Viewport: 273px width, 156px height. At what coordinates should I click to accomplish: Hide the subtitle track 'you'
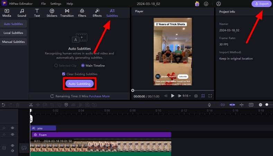tap(12, 128)
